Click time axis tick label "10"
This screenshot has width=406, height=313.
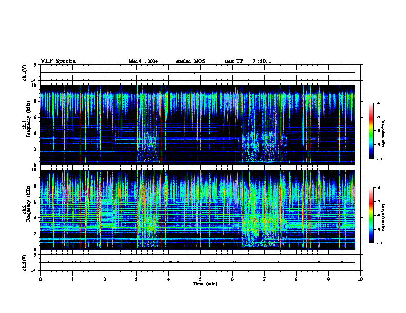click(x=360, y=279)
